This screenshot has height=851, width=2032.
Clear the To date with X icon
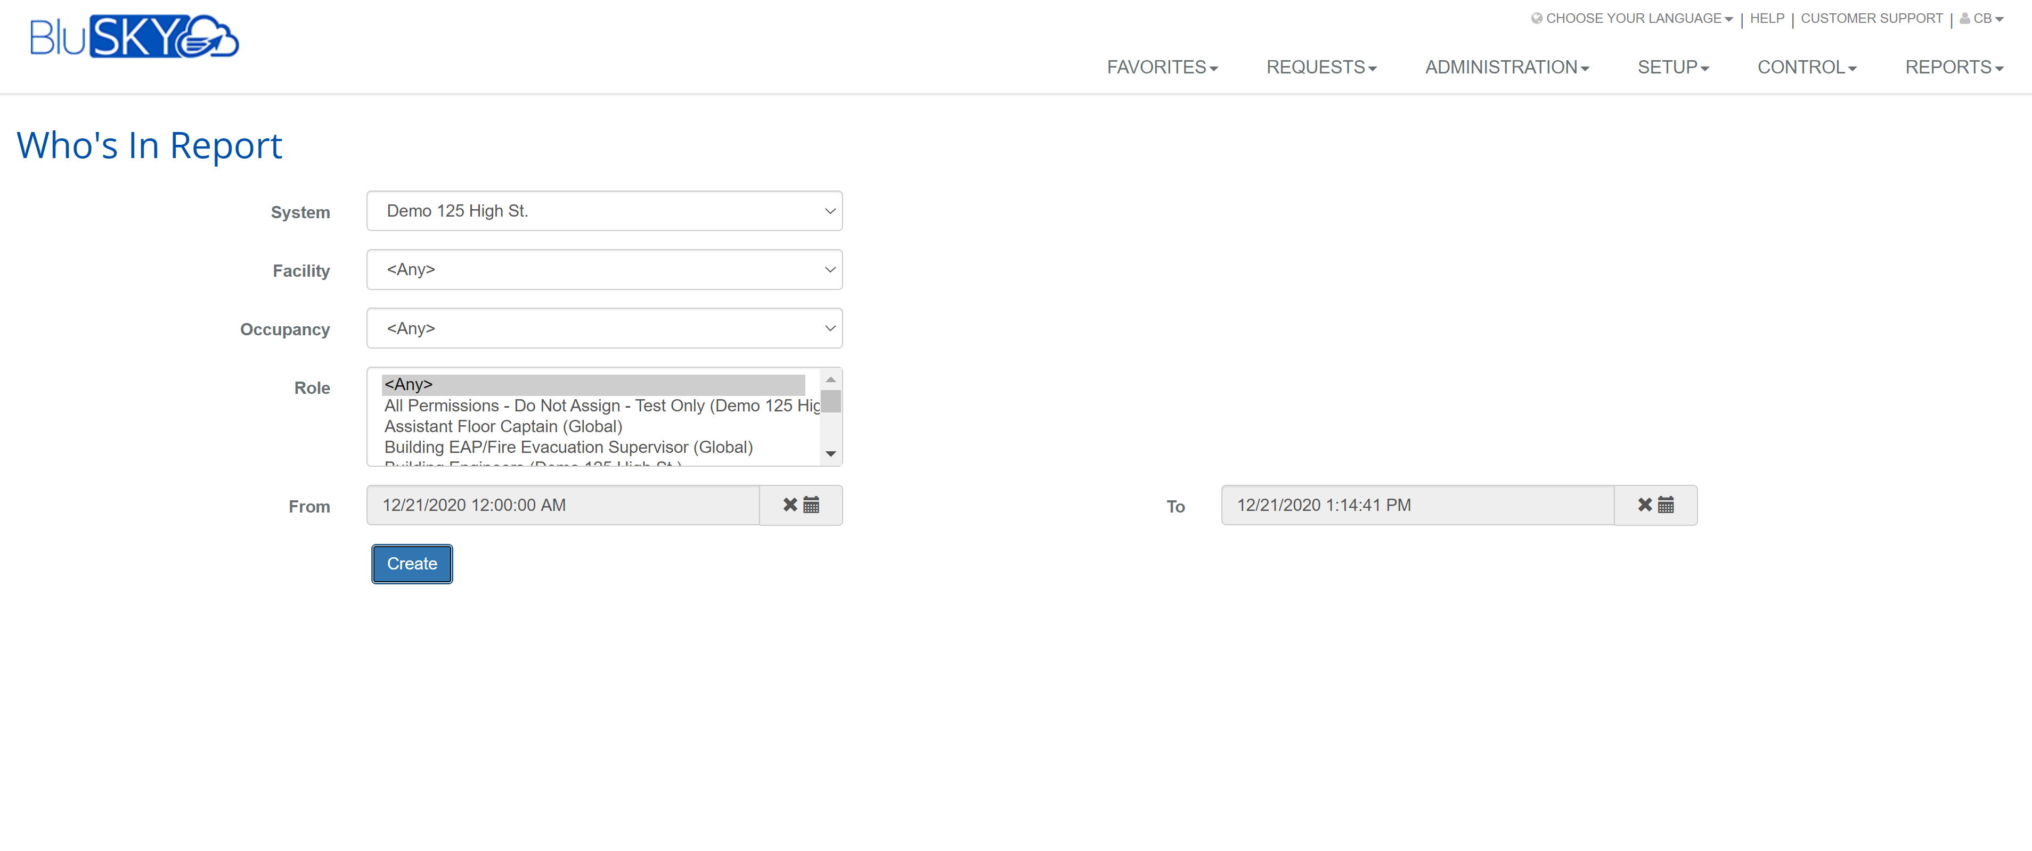[x=1645, y=505]
